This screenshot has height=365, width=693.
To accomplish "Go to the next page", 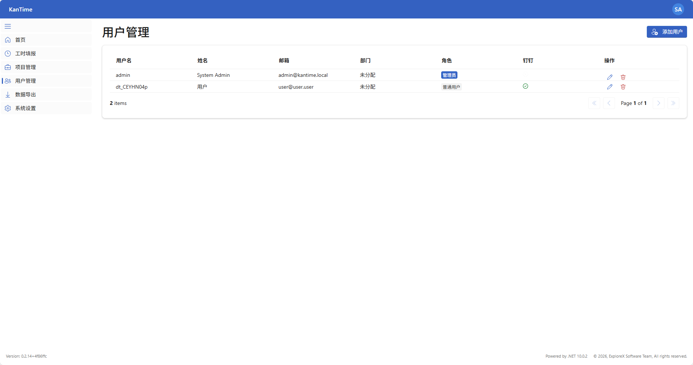I will click(659, 103).
